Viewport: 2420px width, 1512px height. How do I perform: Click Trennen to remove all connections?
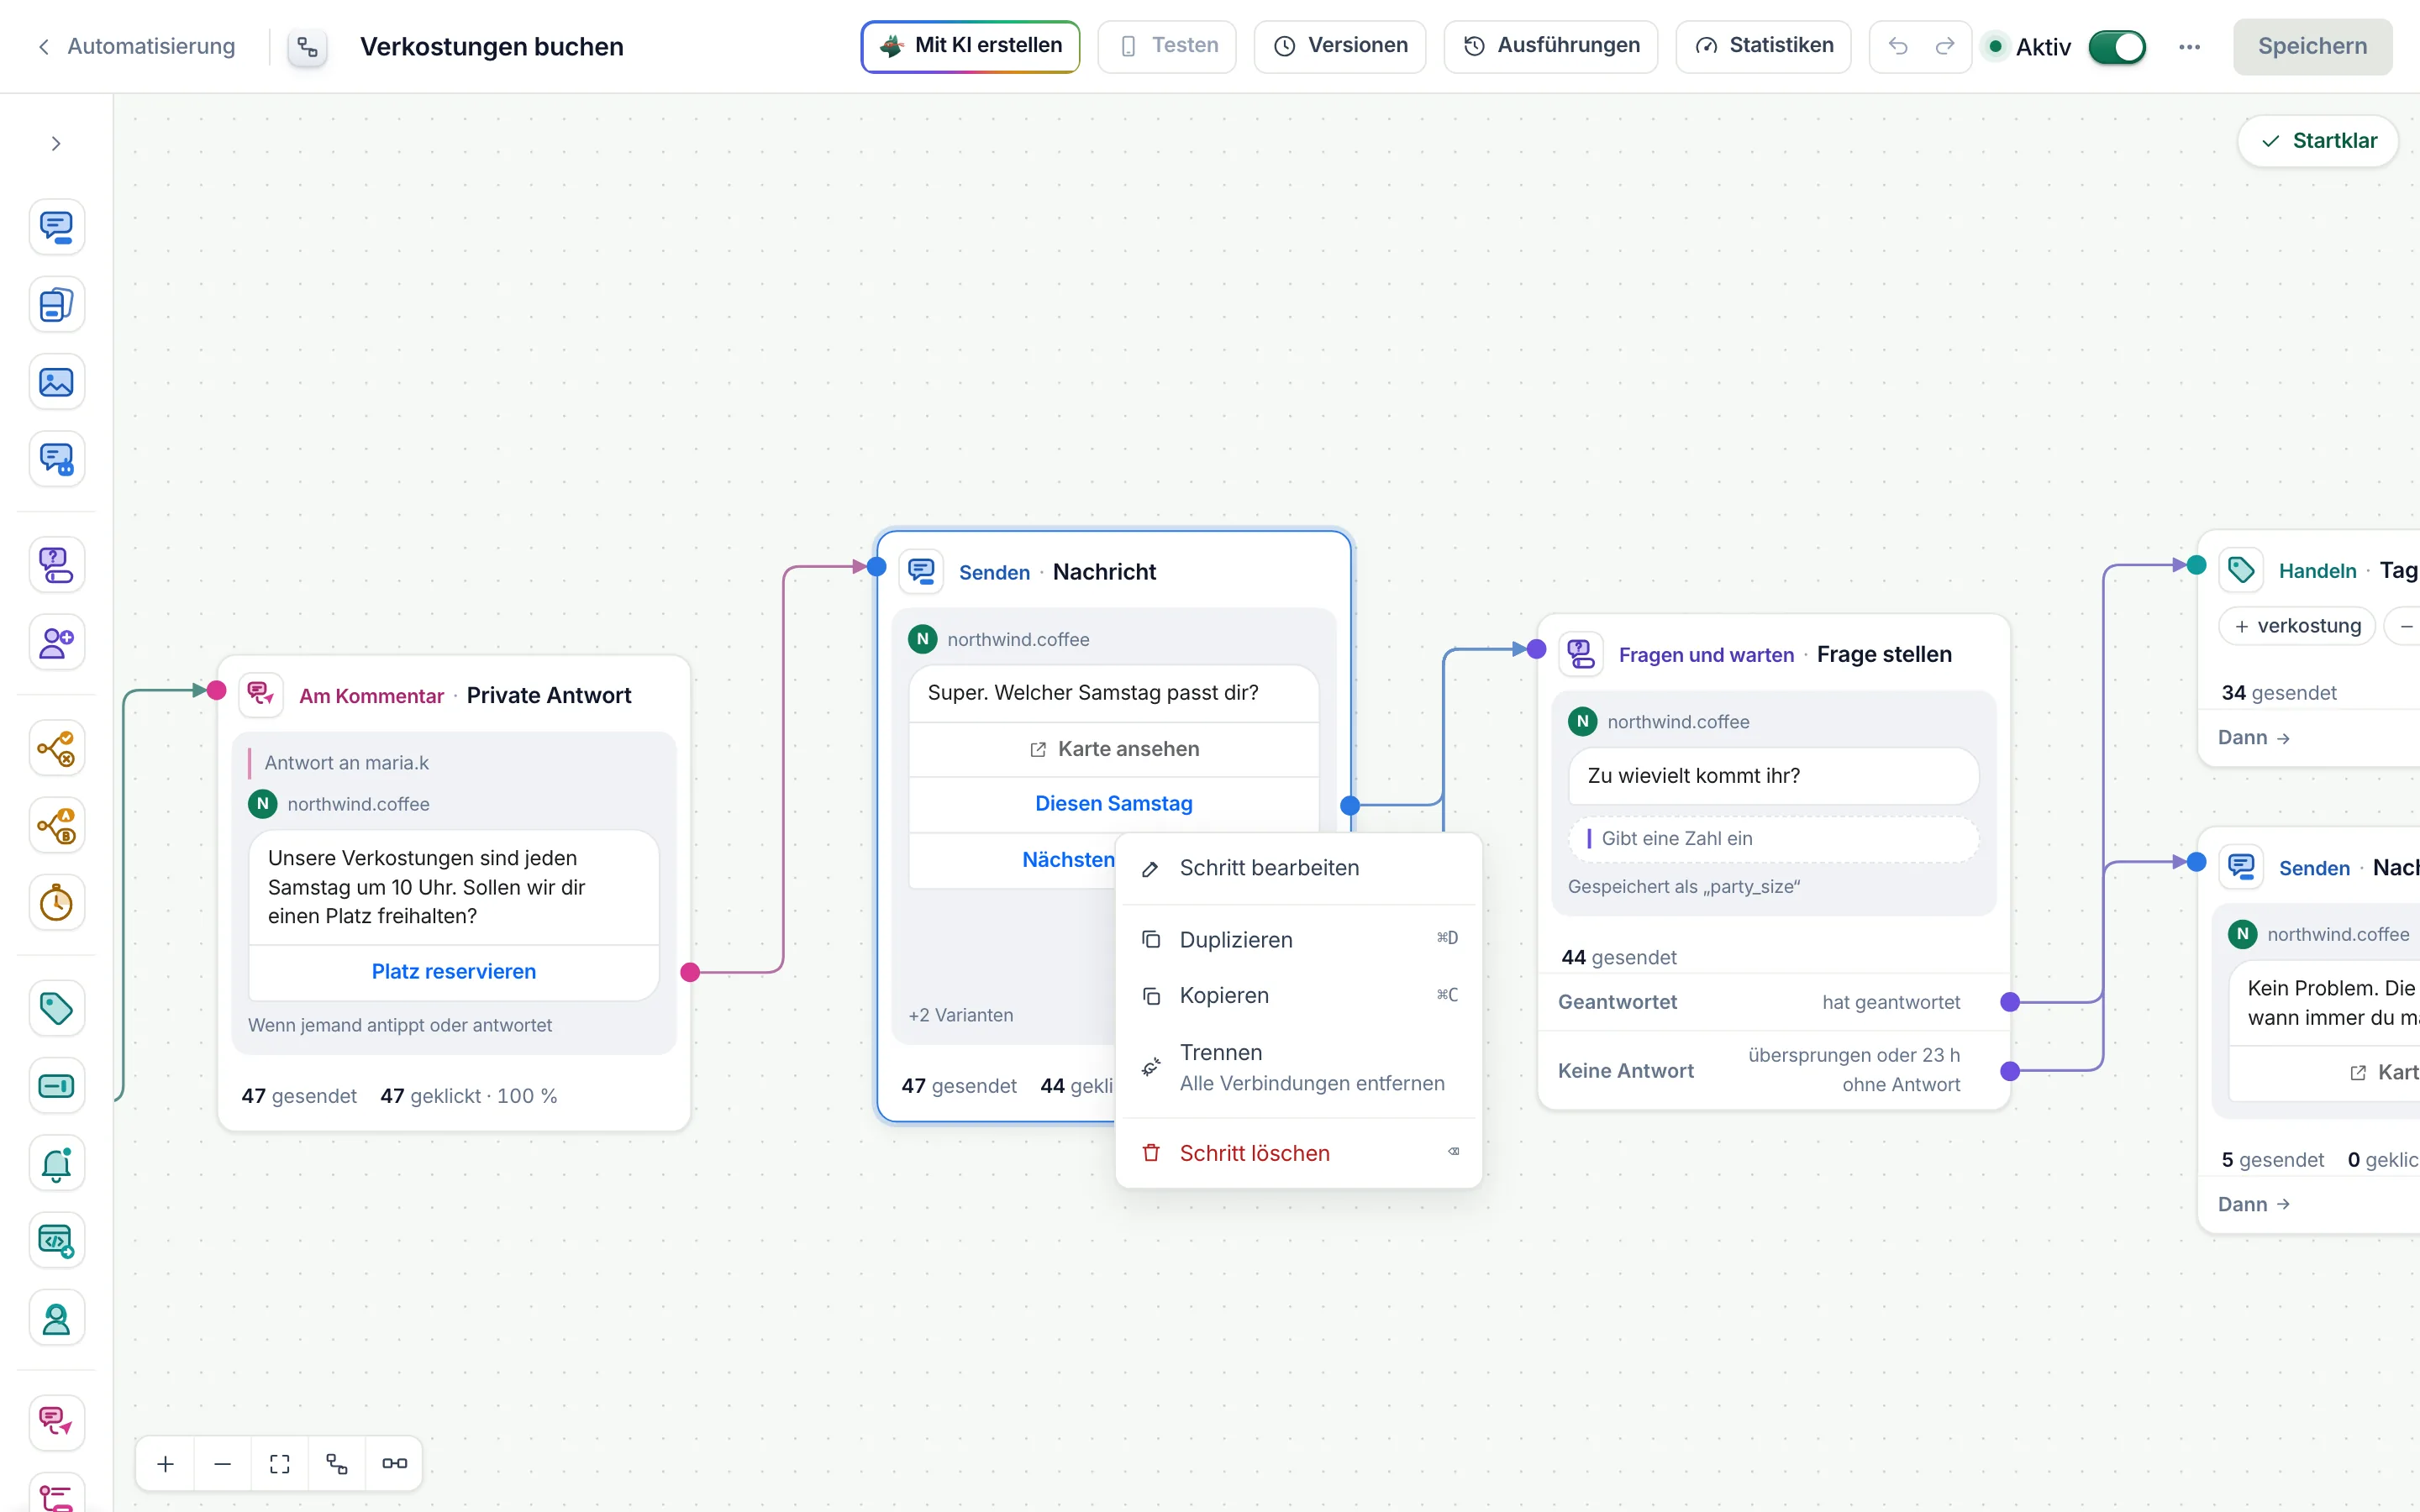1298,1067
